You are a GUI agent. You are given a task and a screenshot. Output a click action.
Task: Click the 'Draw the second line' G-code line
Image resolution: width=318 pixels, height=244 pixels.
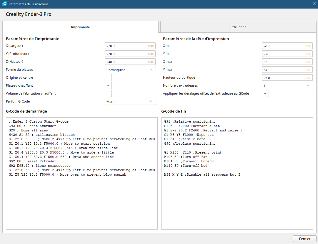point(61,157)
